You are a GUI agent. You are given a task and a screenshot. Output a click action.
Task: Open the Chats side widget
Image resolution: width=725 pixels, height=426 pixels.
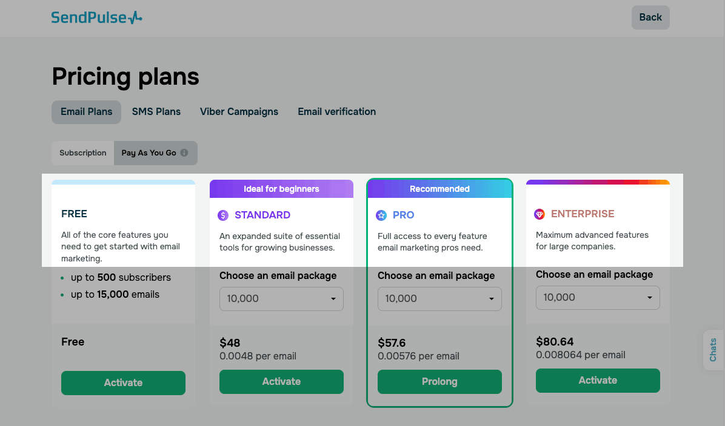(713, 350)
